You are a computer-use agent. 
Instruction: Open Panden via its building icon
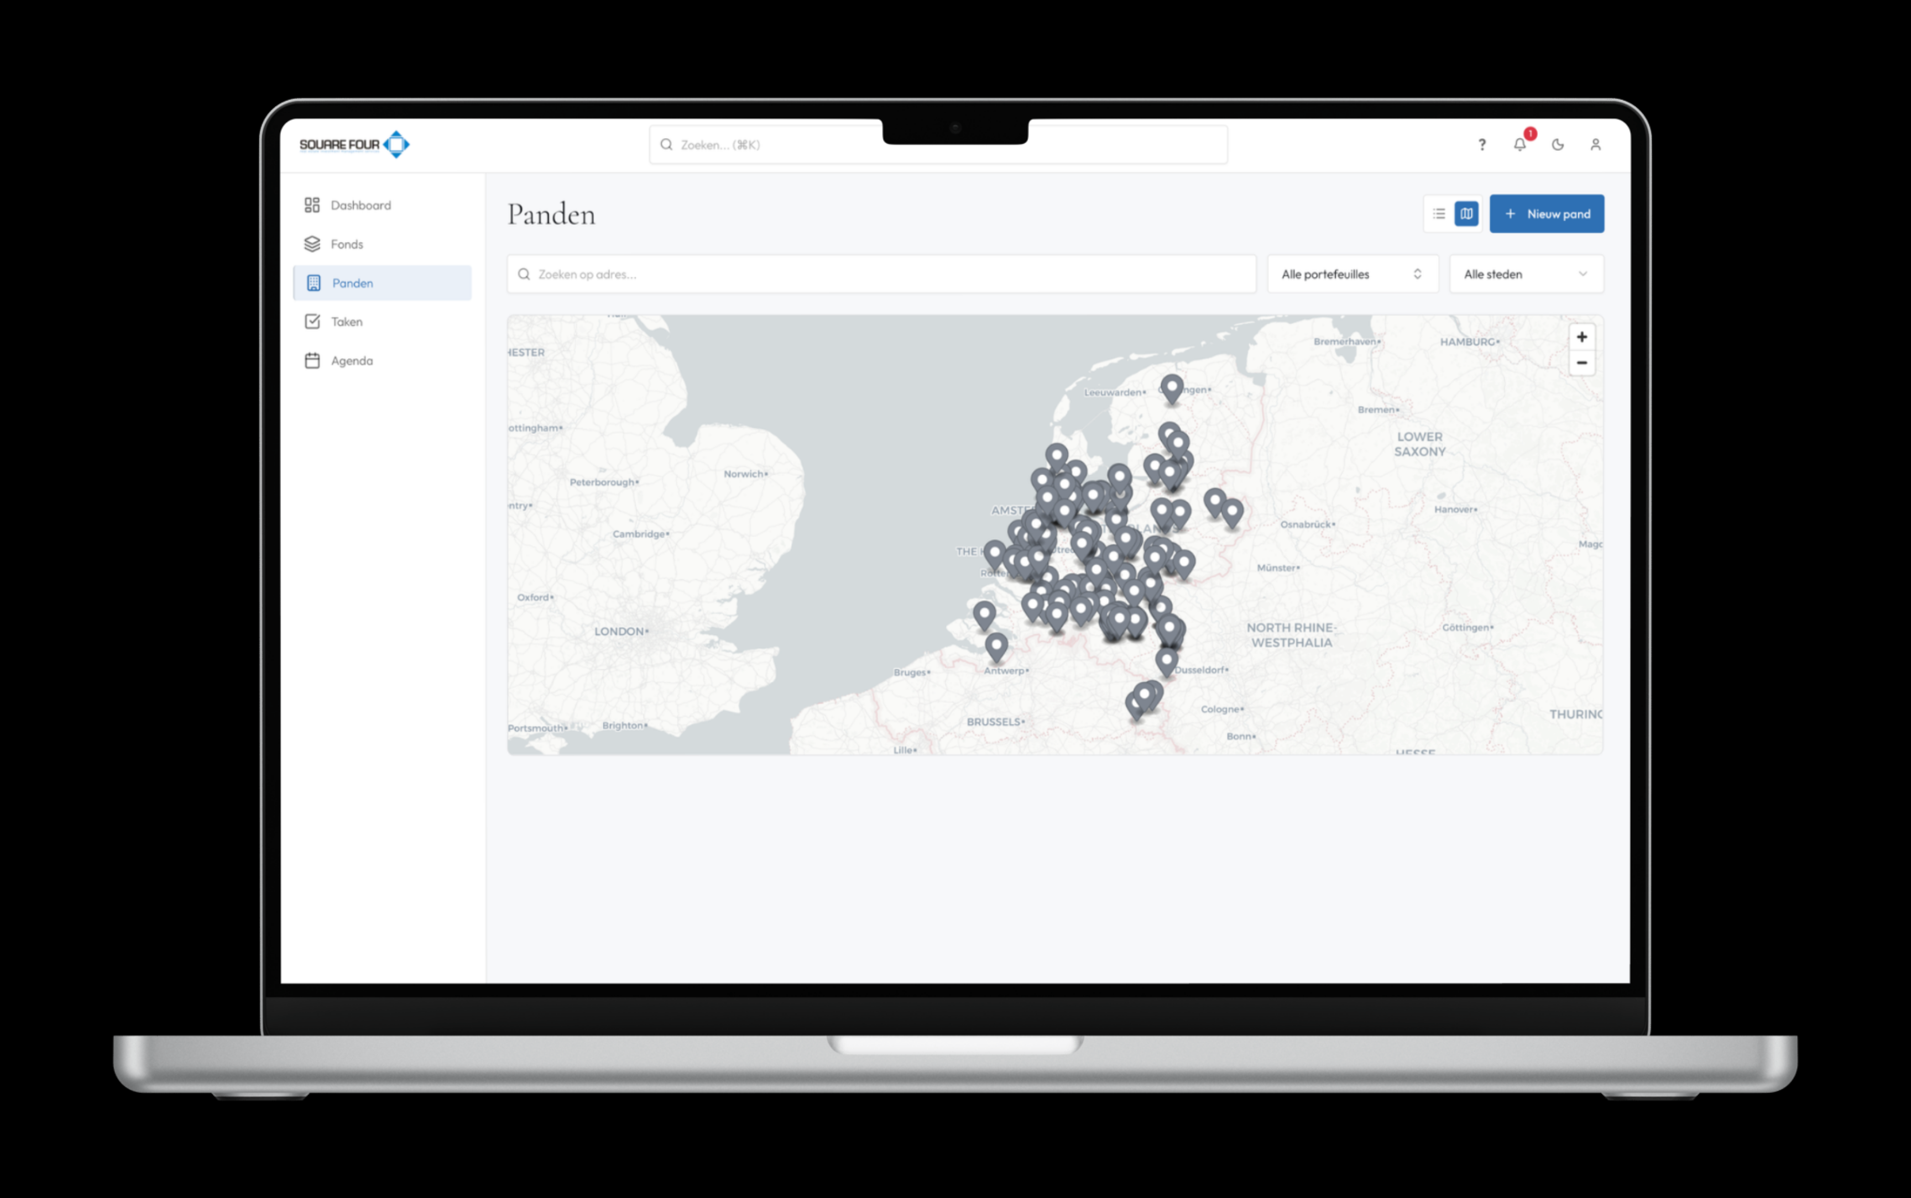pyautogui.click(x=313, y=283)
